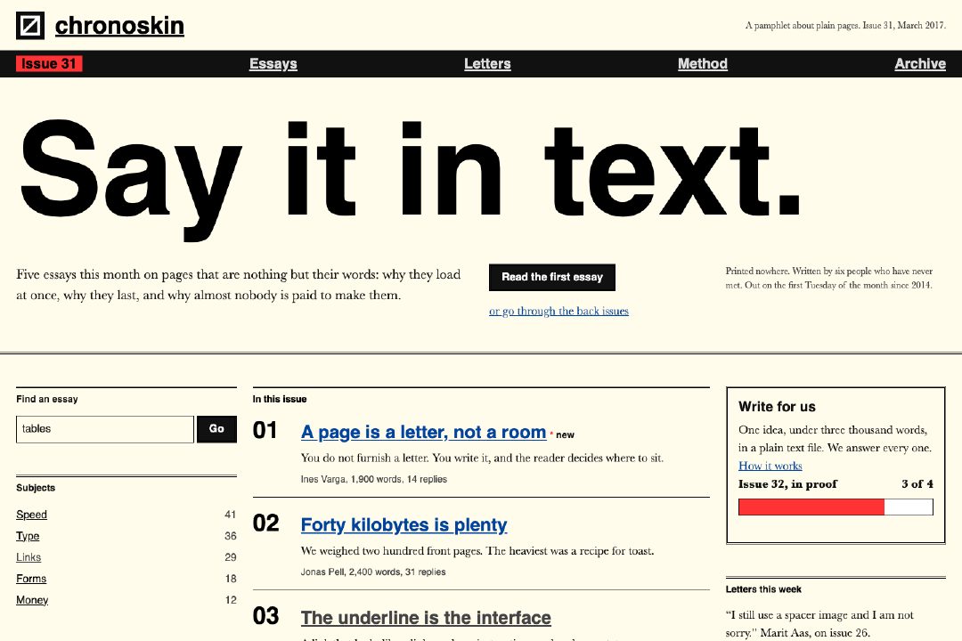Click the 'A pamphlet about plain pages' tagline
Screen dimensions: 962x641
(x=845, y=26)
